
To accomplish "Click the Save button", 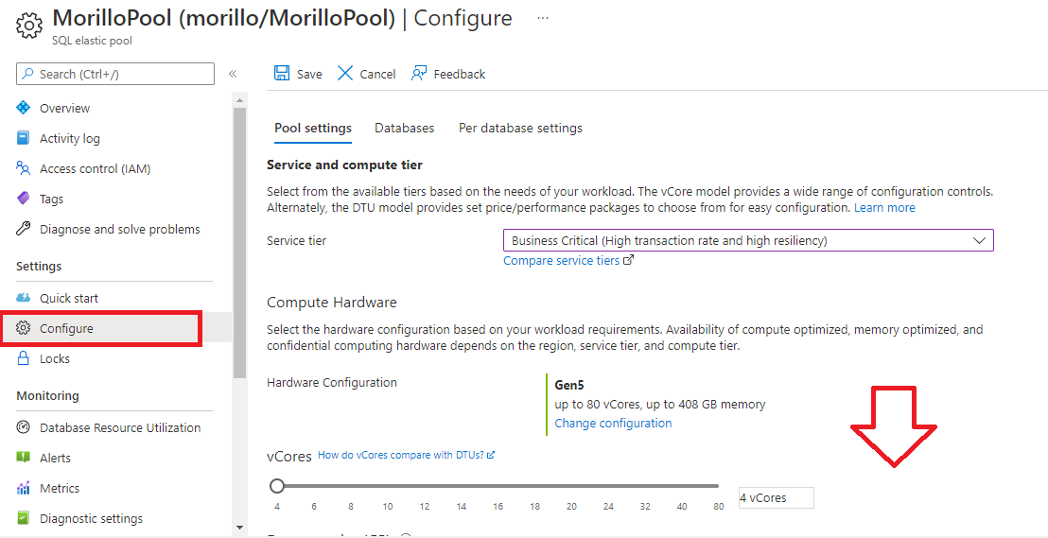I will (x=299, y=74).
